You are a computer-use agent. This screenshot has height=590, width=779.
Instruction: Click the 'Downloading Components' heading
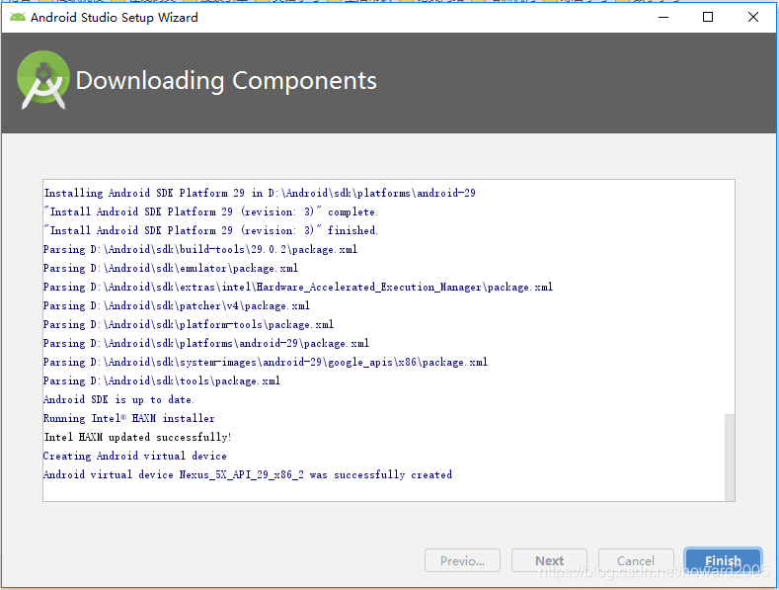pyautogui.click(x=226, y=81)
